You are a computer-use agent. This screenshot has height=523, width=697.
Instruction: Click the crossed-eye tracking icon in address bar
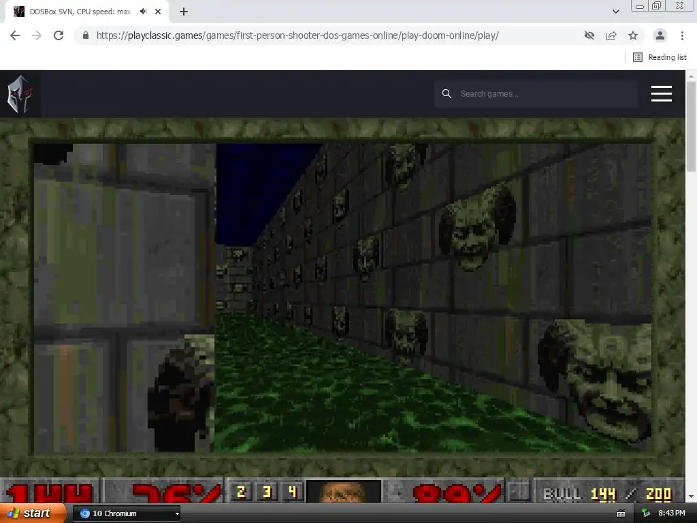click(x=589, y=35)
